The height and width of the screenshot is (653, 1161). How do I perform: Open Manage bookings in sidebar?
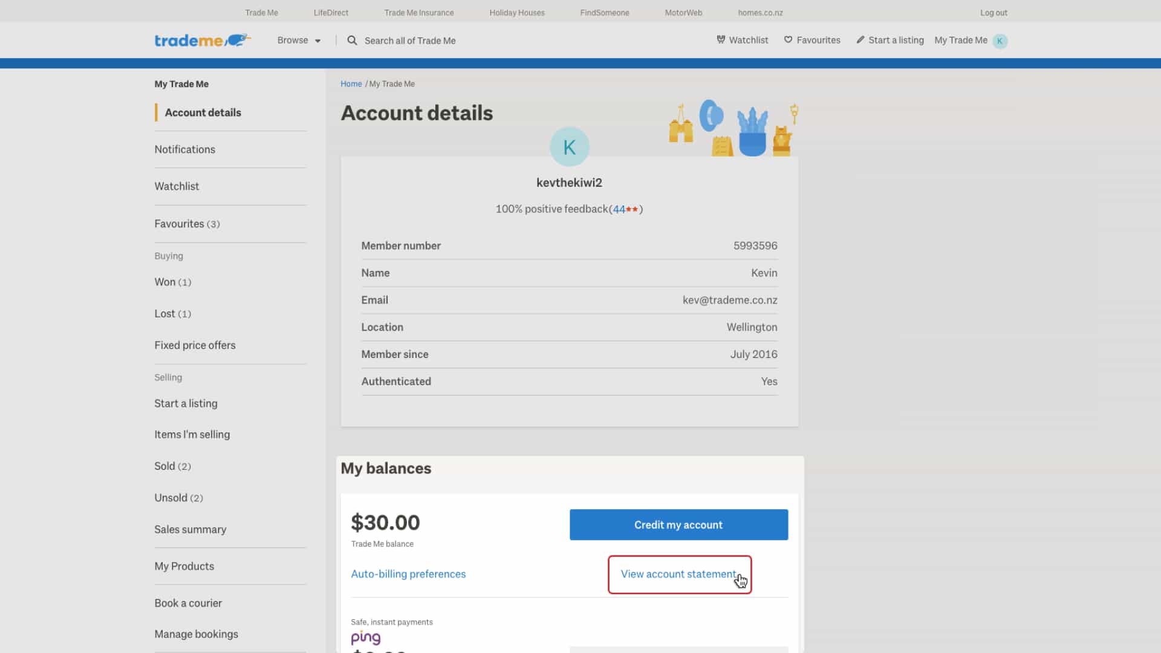(x=196, y=634)
